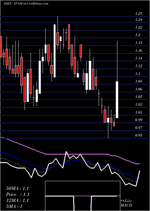Click the 1.16 price axis label
The image size is (150, 211).
[139, 51]
